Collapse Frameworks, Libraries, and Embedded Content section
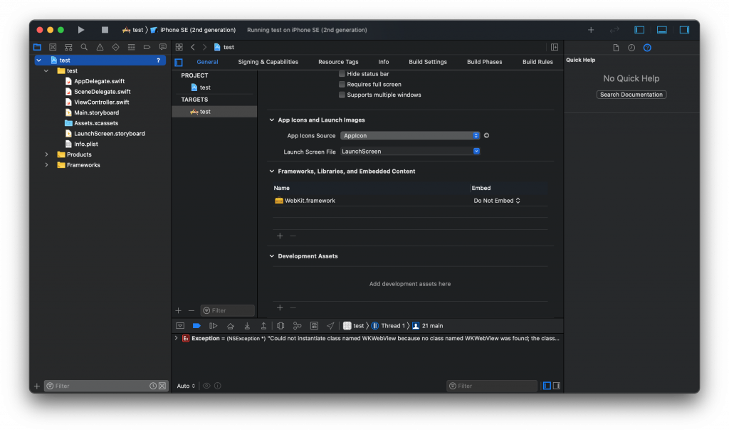This screenshot has width=729, height=432. (272, 172)
